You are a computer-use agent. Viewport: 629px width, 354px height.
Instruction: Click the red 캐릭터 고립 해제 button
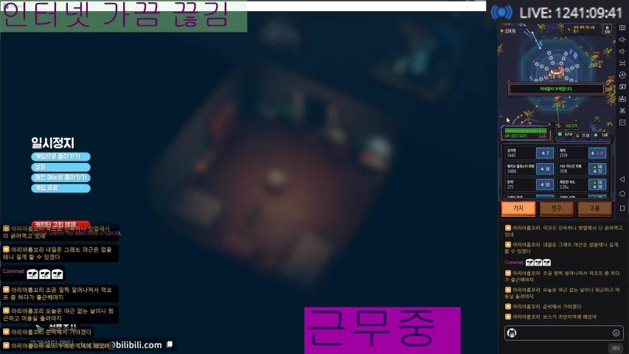tap(60, 225)
